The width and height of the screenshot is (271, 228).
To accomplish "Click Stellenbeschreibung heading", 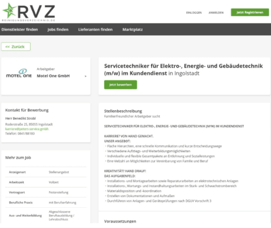I will pos(123,111).
